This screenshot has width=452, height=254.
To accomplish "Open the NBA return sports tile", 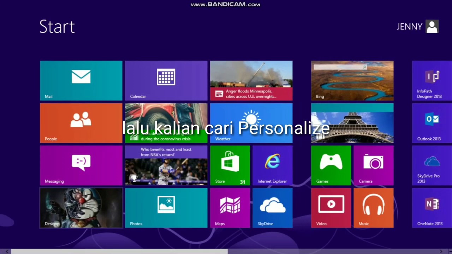I will coord(166,165).
